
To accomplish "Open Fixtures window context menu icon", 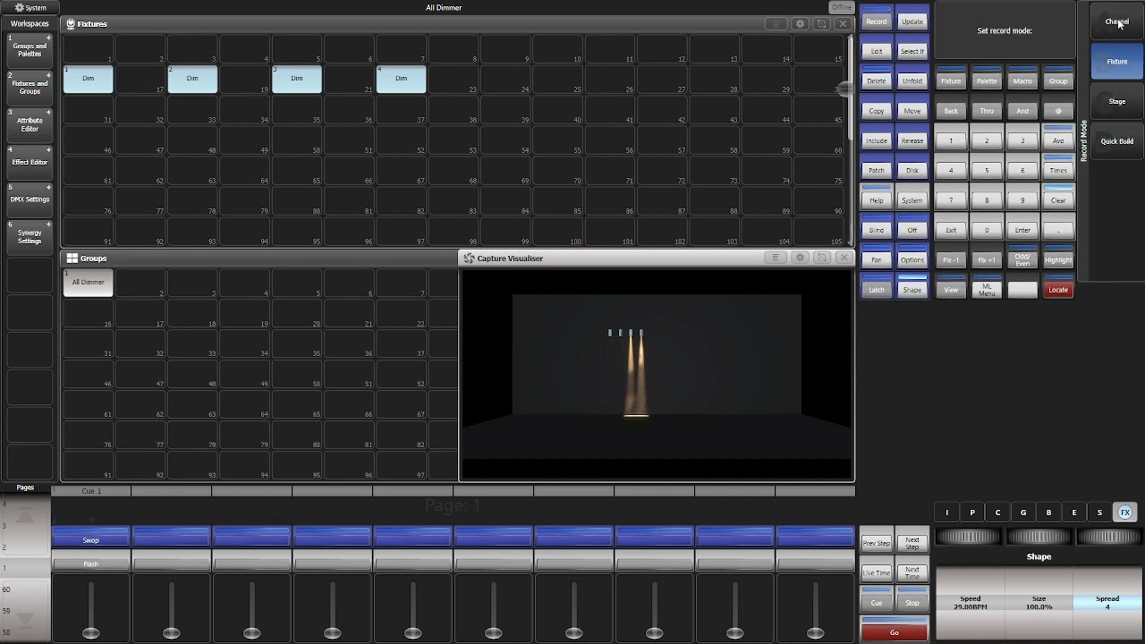I will [776, 24].
